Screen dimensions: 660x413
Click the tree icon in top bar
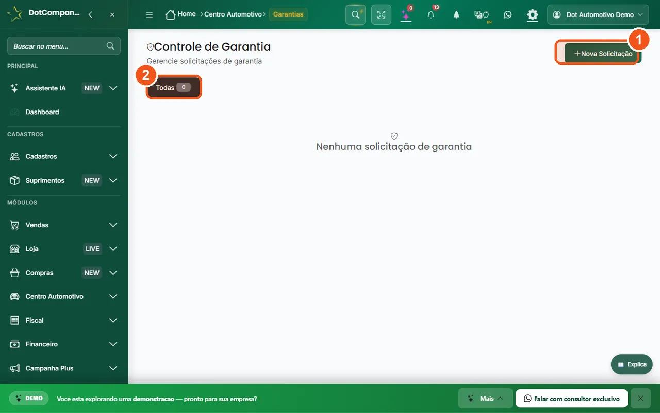click(456, 14)
